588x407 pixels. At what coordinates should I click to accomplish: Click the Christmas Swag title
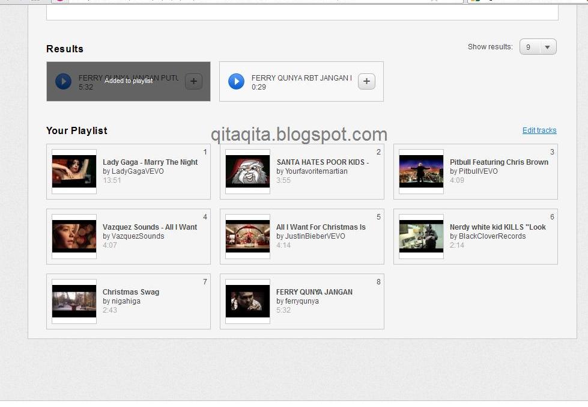[x=131, y=292]
